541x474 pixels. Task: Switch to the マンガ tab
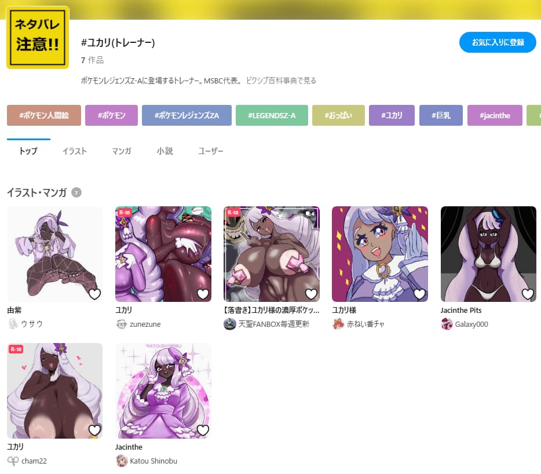(x=122, y=151)
